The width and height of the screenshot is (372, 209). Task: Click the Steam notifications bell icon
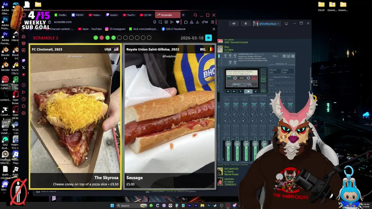coord(246,24)
